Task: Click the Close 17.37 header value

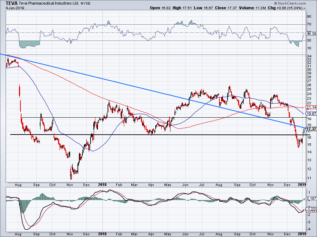Action: [x=226, y=8]
